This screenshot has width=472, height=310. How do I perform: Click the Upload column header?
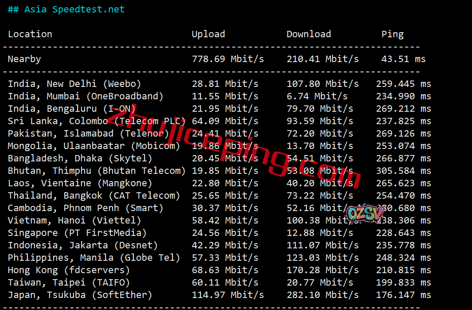(208, 34)
